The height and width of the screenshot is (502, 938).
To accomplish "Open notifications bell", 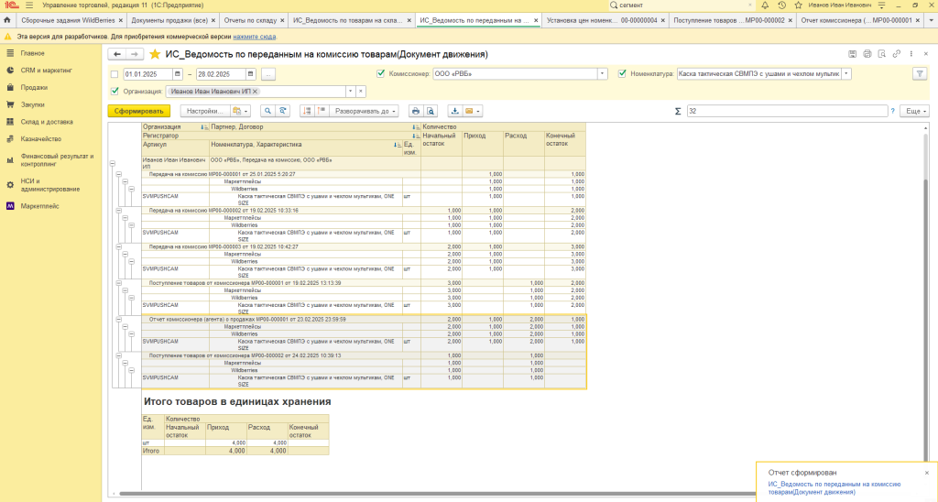I will click(x=765, y=5).
